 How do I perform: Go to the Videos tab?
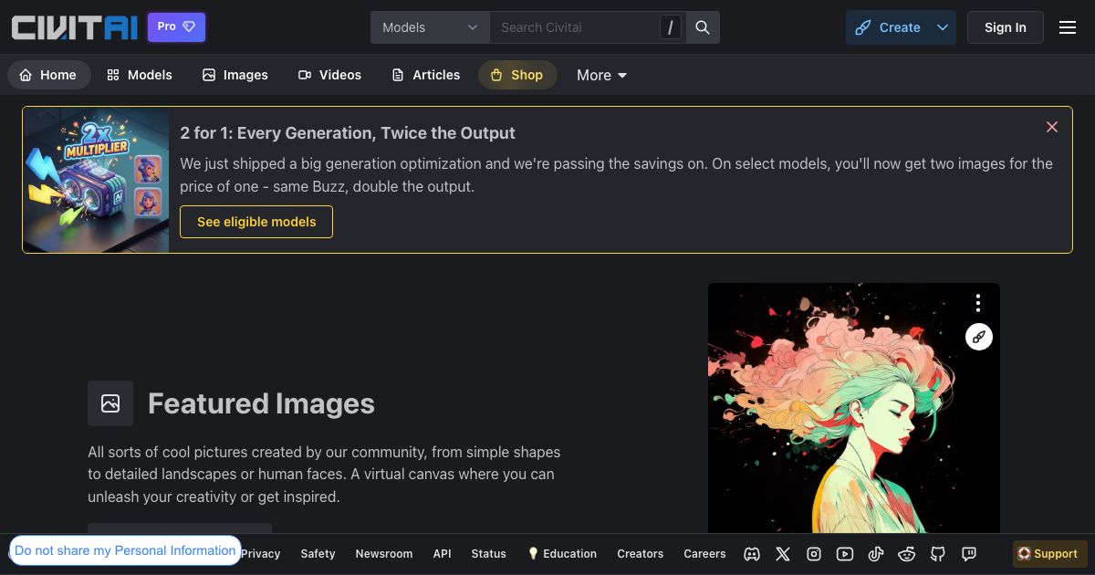[x=329, y=75]
